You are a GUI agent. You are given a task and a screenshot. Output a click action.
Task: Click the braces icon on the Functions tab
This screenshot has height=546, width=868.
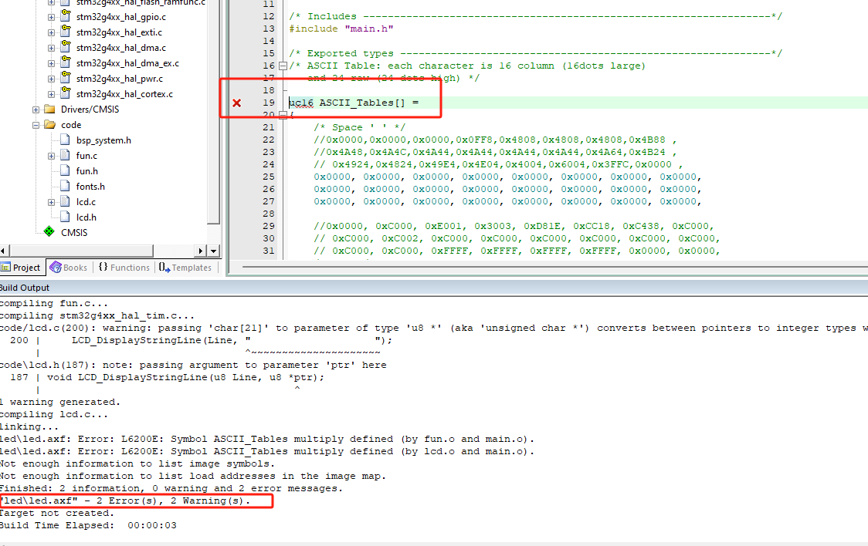pos(103,267)
